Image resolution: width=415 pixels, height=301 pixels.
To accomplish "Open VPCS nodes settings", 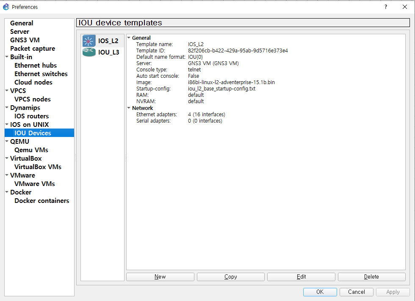I will coord(33,99).
